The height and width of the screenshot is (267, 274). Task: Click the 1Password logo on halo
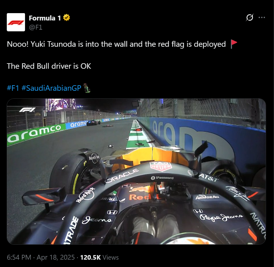(x=162, y=178)
